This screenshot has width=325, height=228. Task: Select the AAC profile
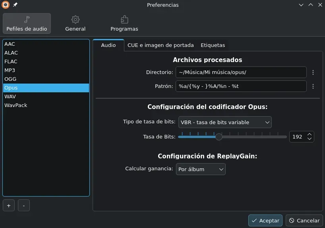click(x=46, y=44)
